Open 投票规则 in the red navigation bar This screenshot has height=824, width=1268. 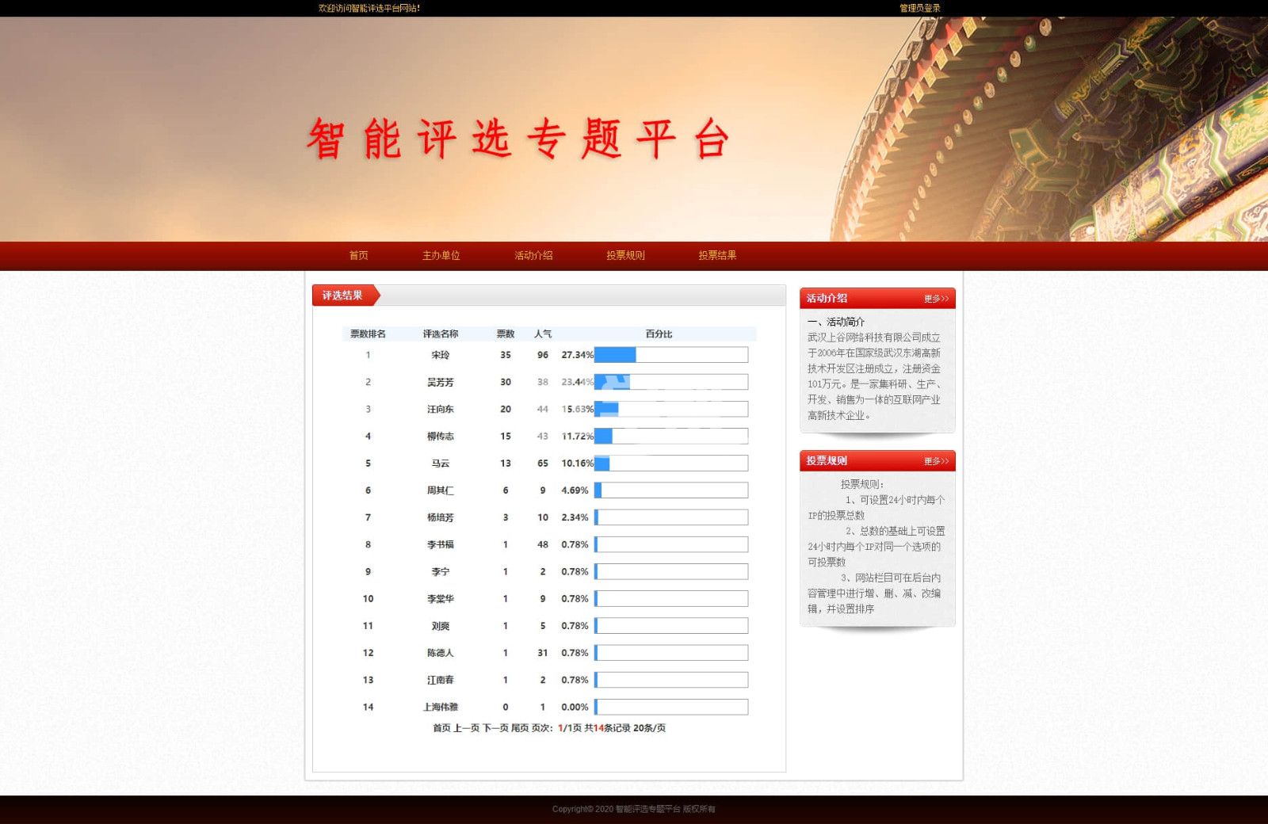point(625,255)
